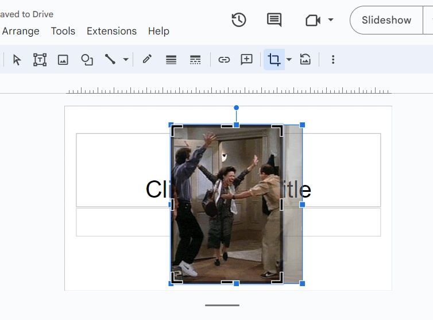Select the Text box tool

click(40, 60)
